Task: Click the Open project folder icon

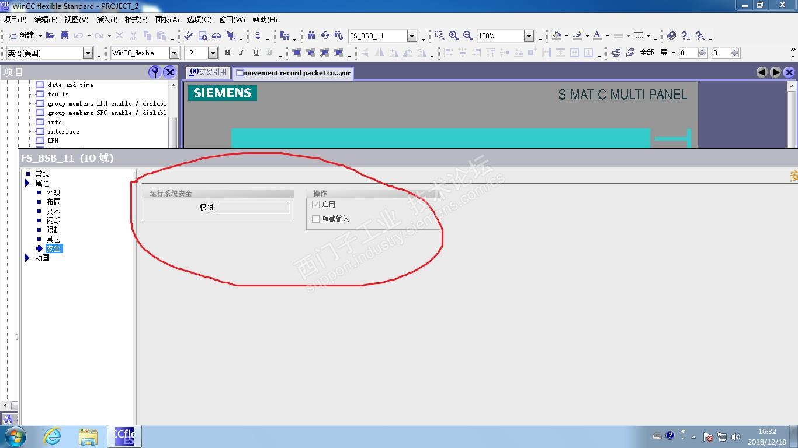Action: click(x=51, y=36)
